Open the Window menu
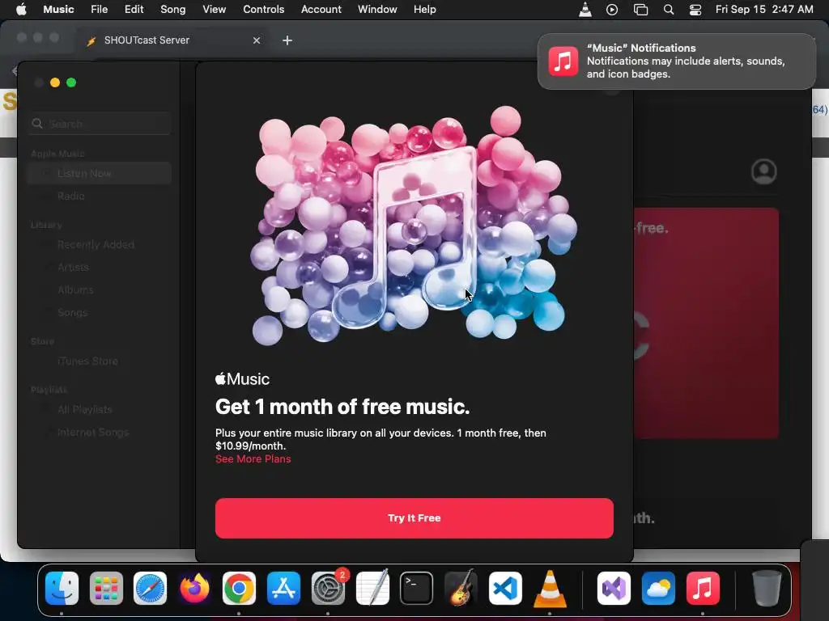This screenshot has width=829, height=621. 377,9
